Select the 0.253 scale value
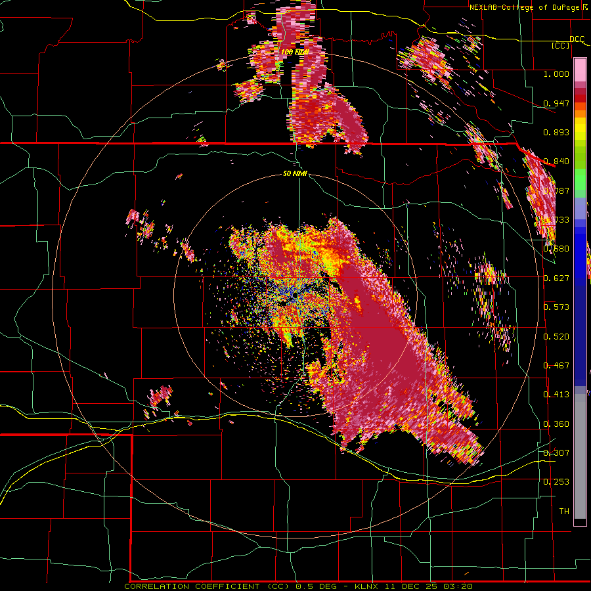 coord(556,482)
